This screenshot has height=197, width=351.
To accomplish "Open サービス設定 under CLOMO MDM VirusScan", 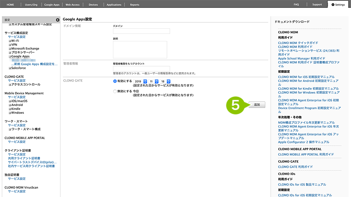I will click(x=17, y=191).
